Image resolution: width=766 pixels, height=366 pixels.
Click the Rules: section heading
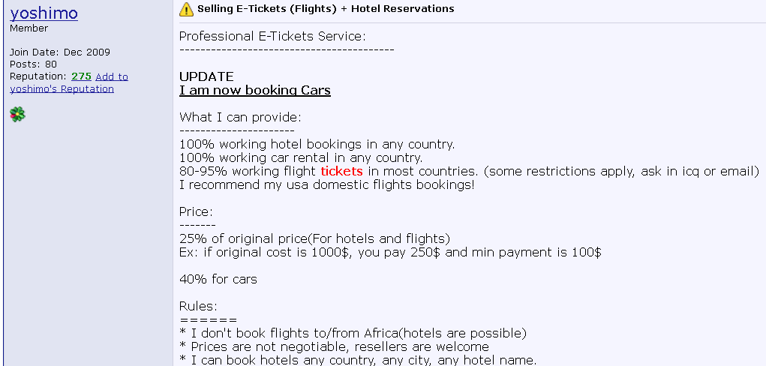[198, 307]
